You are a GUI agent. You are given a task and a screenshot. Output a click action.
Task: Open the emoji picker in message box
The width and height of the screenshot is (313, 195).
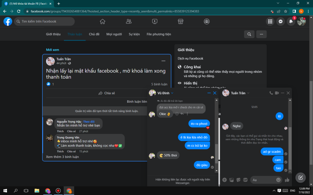point(278,180)
